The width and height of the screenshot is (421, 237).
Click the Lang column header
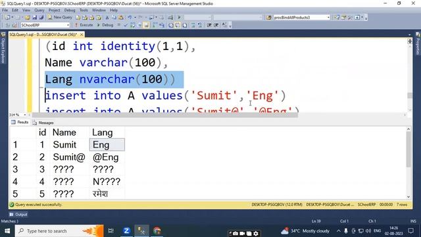pyautogui.click(x=107, y=132)
